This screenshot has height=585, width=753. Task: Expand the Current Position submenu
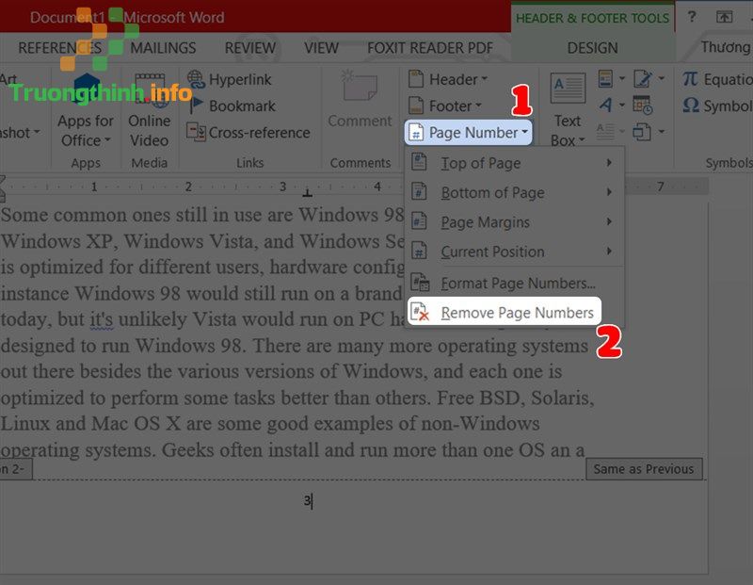tap(514, 252)
